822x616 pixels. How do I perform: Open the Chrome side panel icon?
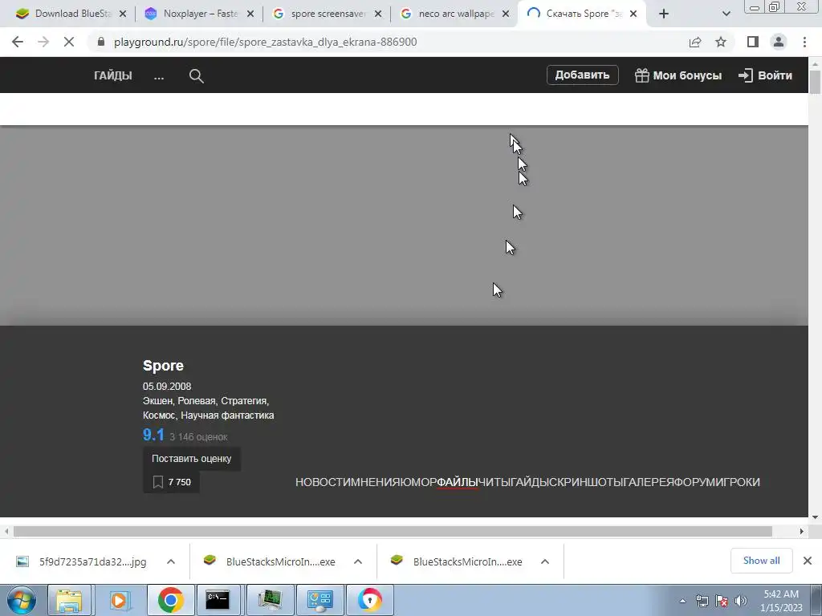click(x=753, y=42)
